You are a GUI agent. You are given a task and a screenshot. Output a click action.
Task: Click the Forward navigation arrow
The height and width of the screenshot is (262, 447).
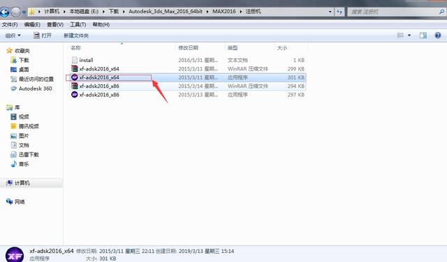click(x=16, y=12)
